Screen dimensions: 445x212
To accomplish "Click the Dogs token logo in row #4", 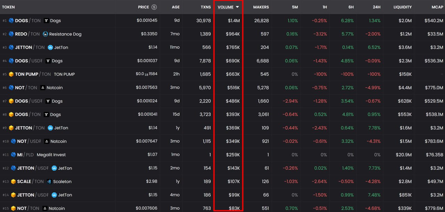I will point(48,61).
